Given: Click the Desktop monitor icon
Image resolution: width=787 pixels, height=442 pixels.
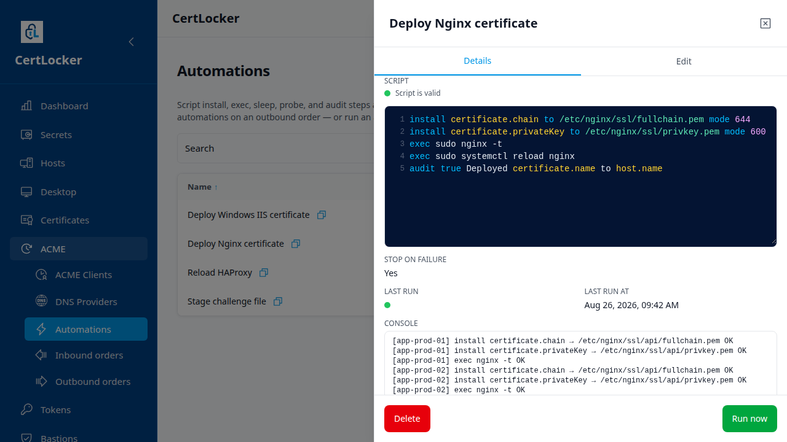Looking at the screenshot, I should 26,192.
